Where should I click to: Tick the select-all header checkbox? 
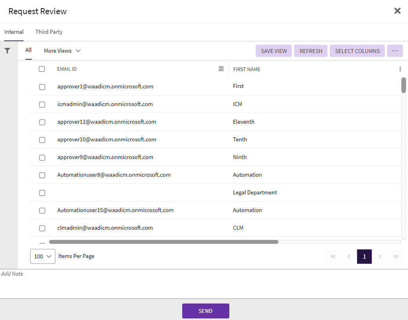coord(42,69)
